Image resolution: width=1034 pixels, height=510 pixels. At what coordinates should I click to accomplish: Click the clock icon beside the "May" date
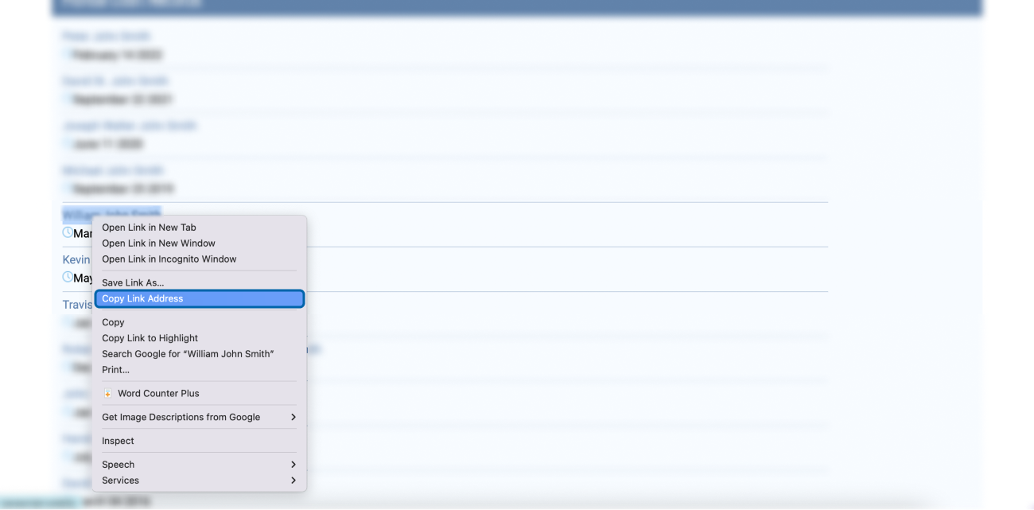pos(68,277)
